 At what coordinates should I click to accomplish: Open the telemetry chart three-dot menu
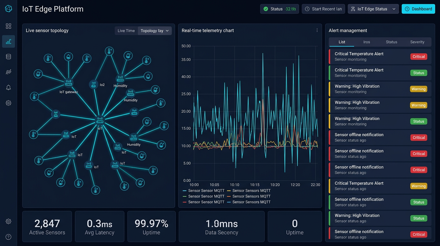(317, 30)
